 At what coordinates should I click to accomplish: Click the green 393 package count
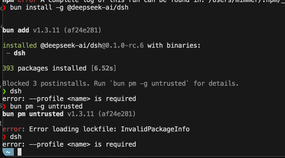(x=8, y=68)
